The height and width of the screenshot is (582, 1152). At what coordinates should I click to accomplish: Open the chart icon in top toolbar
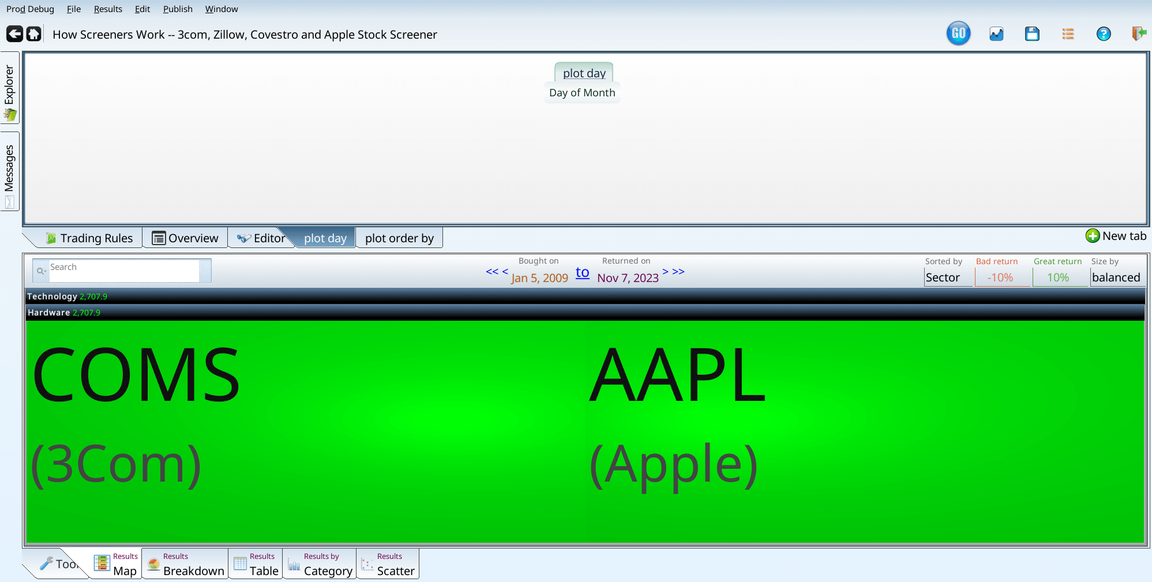[x=996, y=34]
